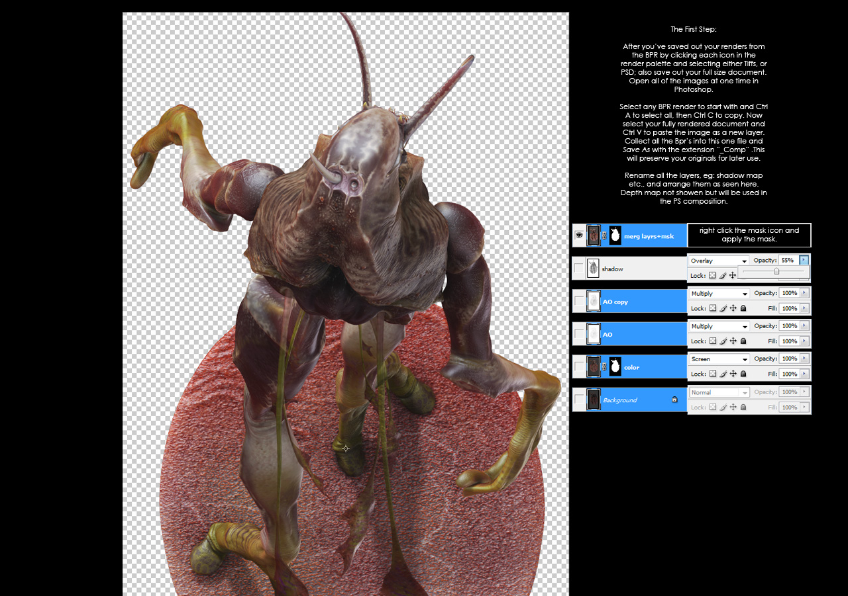Hide the merg layrs+msk layer

tap(579, 235)
